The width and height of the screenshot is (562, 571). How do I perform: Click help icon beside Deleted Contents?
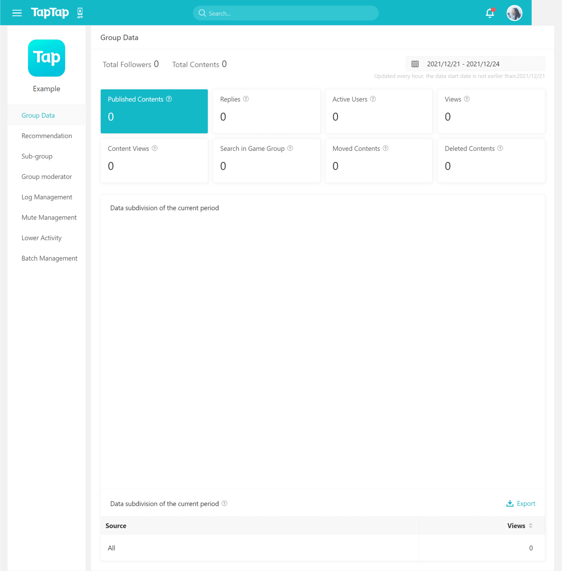(x=500, y=148)
